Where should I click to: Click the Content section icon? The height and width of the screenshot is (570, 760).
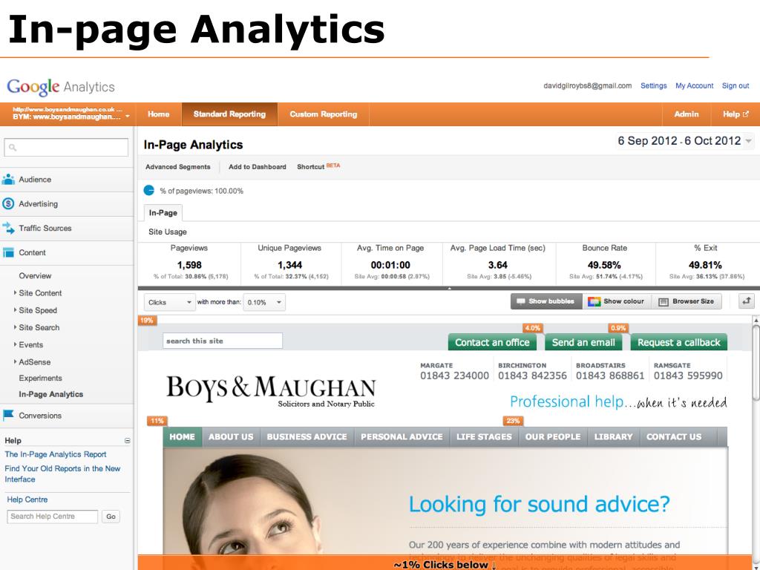point(8,252)
